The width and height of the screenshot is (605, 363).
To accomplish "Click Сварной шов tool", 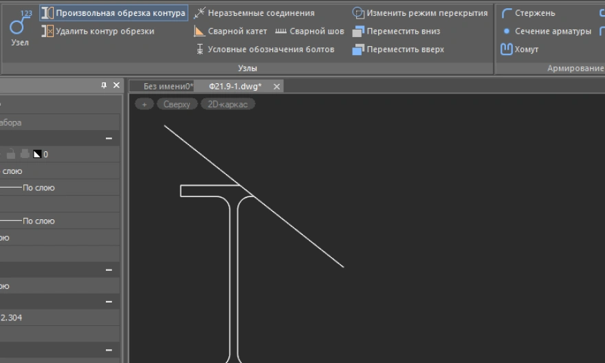I will click(x=309, y=31).
